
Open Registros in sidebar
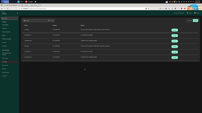[x=4, y=28]
